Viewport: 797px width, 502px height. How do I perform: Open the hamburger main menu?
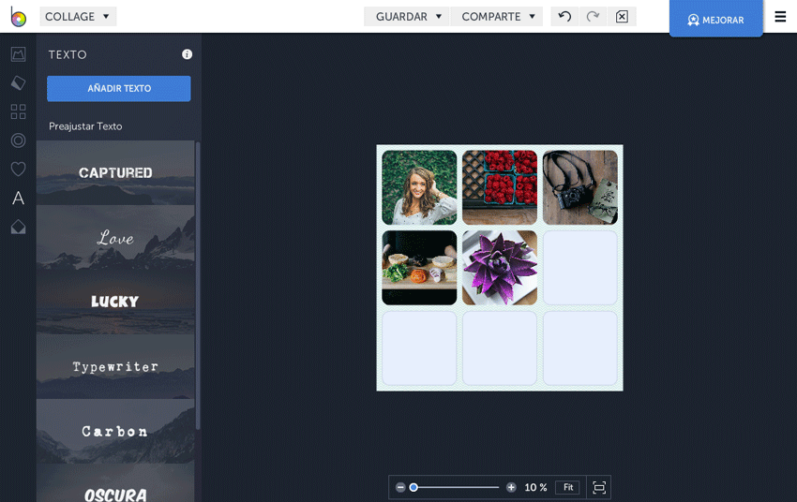[780, 17]
